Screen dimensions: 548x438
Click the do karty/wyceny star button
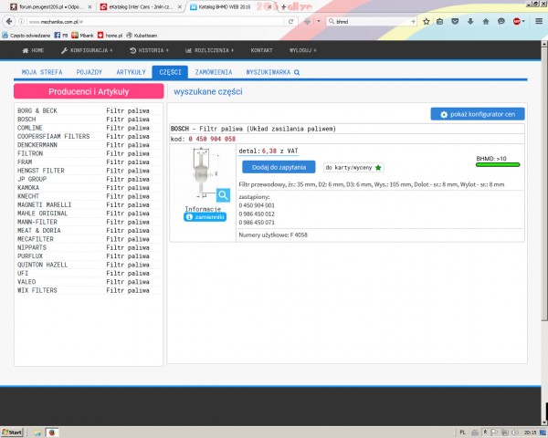[x=353, y=167]
